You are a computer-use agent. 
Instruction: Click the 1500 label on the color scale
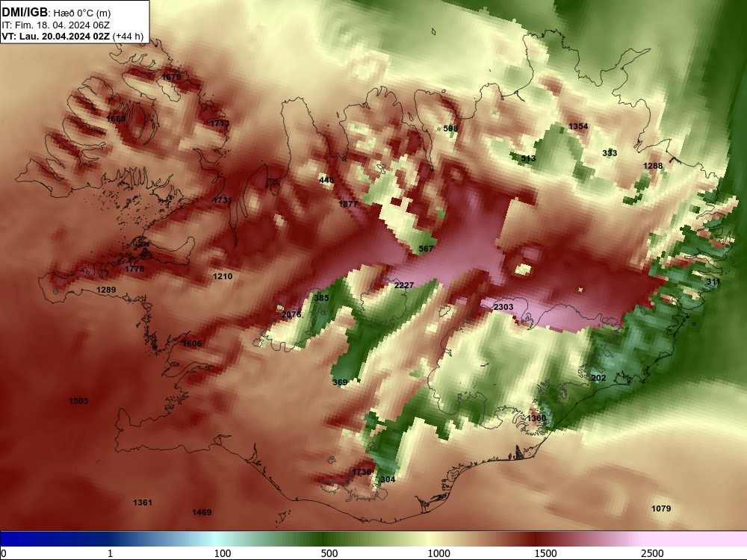point(545,553)
